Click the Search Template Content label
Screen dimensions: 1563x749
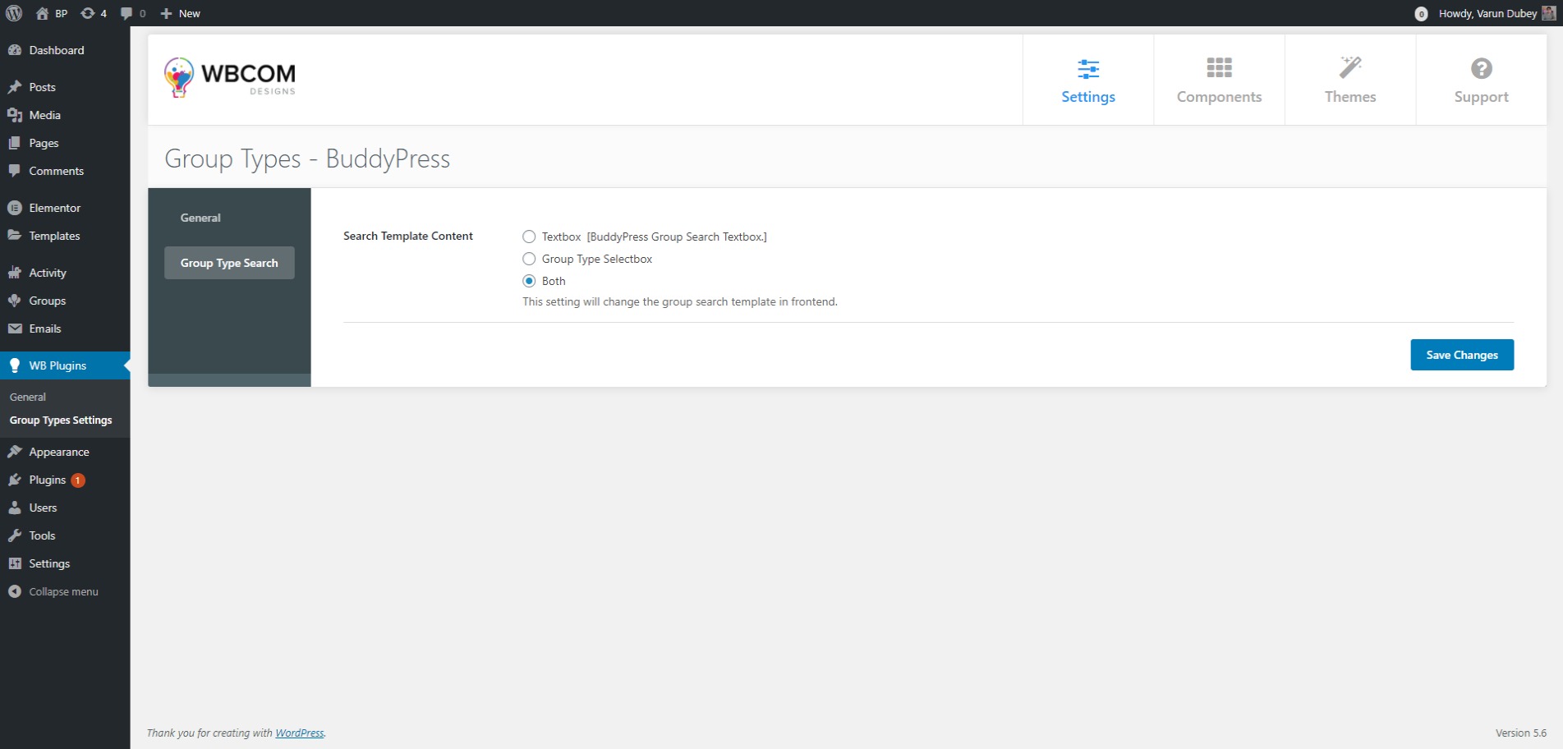coord(408,236)
